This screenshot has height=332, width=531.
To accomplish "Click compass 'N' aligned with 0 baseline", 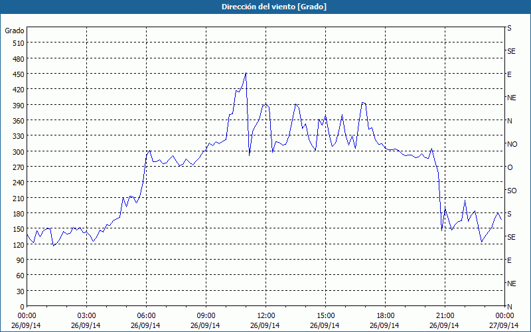I will 509,307.
